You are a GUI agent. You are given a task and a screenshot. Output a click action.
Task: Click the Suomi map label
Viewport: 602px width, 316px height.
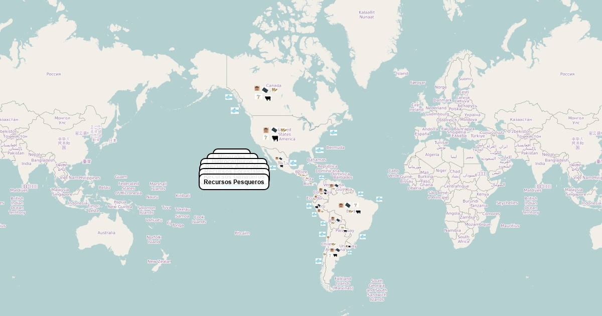coord(465,79)
